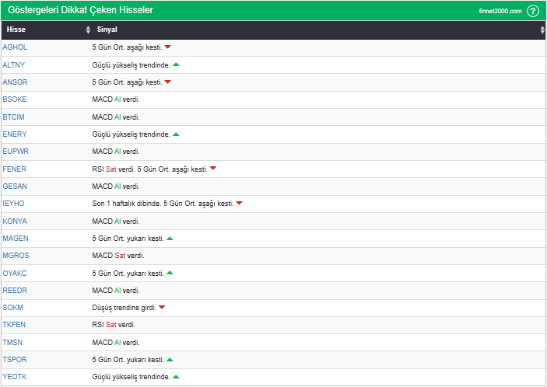The height and width of the screenshot is (387, 547).
Task: Click the 'Göstergeleri Dikkat Çeken Hisseler' title
Action: pyautogui.click(x=81, y=10)
